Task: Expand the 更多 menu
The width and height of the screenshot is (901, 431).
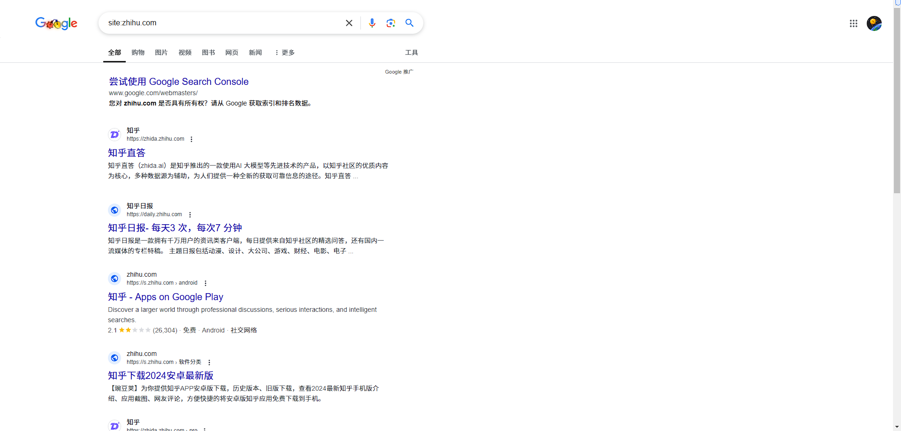Action: tap(284, 53)
